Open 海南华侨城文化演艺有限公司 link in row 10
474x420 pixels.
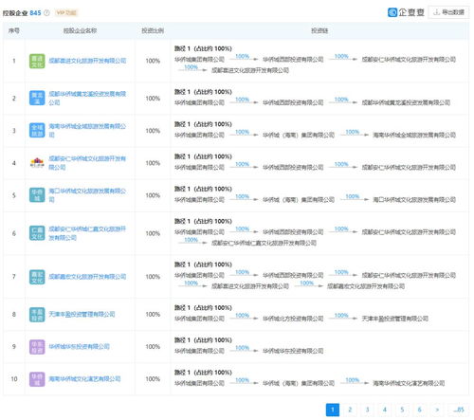click(84, 379)
